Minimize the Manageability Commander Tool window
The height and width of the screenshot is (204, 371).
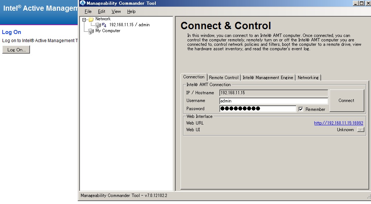pyautogui.click(x=355, y=3)
